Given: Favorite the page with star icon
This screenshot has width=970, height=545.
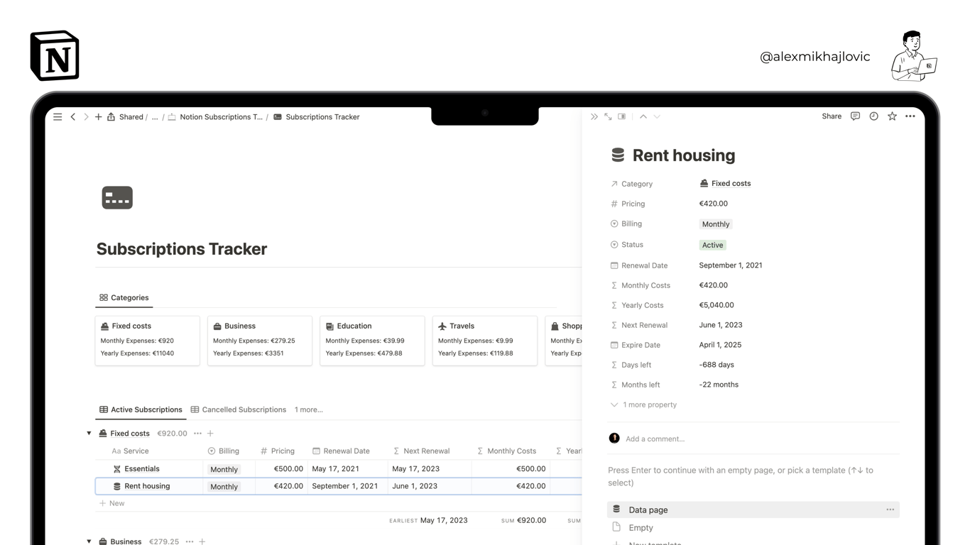Looking at the screenshot, I should [892, 116].
